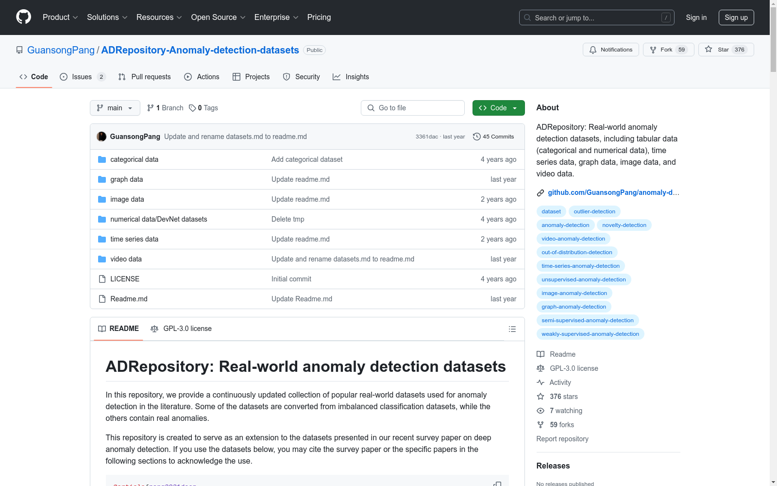This screenshot has width=777, height=486.
Task: Click the book icon next to Readme in About
Action: [540, 354]
